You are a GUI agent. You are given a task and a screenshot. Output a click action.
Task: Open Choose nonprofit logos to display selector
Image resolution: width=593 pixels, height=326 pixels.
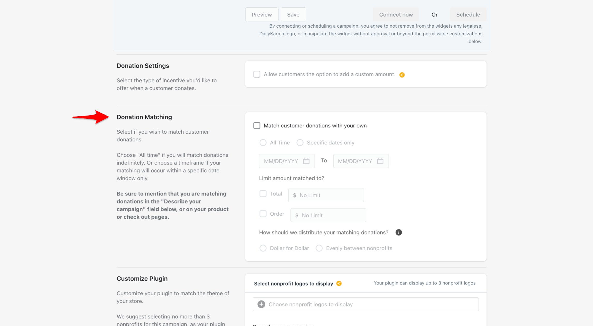click(365, 304)
